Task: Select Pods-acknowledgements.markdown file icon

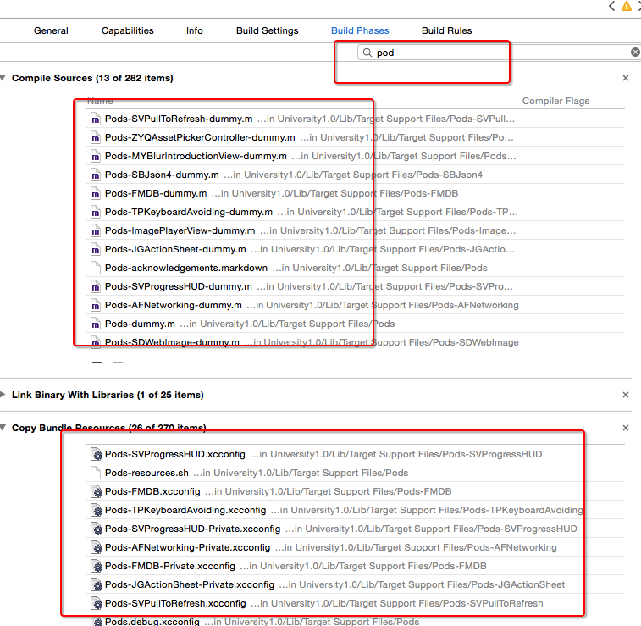Action: (x=95, y=269)
